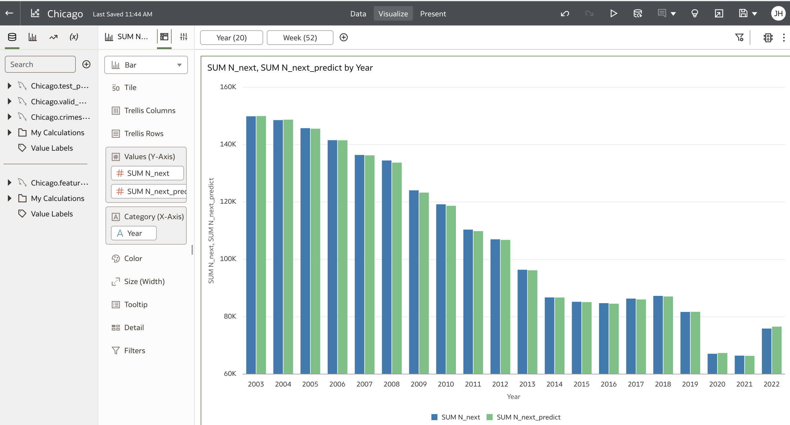790x425 pixels.
Task: Click the Year (20) filter button
Action: click(x=231, y=38)
